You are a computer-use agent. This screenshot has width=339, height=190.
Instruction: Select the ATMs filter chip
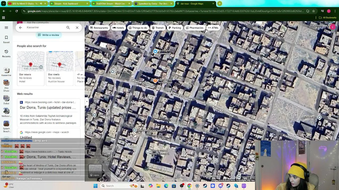click(213, 28)
